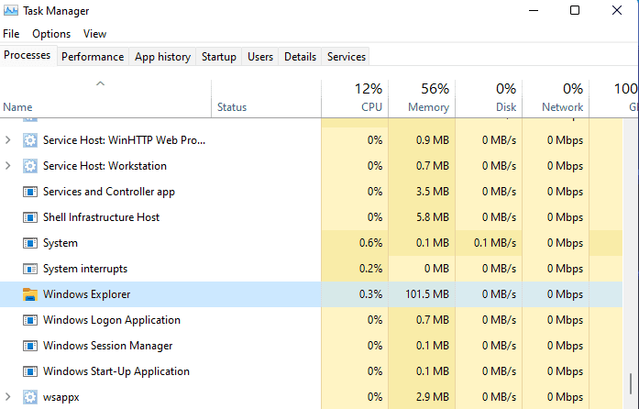Click the System interrupts process icon
The width and height of the screenshot is (639, 409).
click(x=29, y=269)
